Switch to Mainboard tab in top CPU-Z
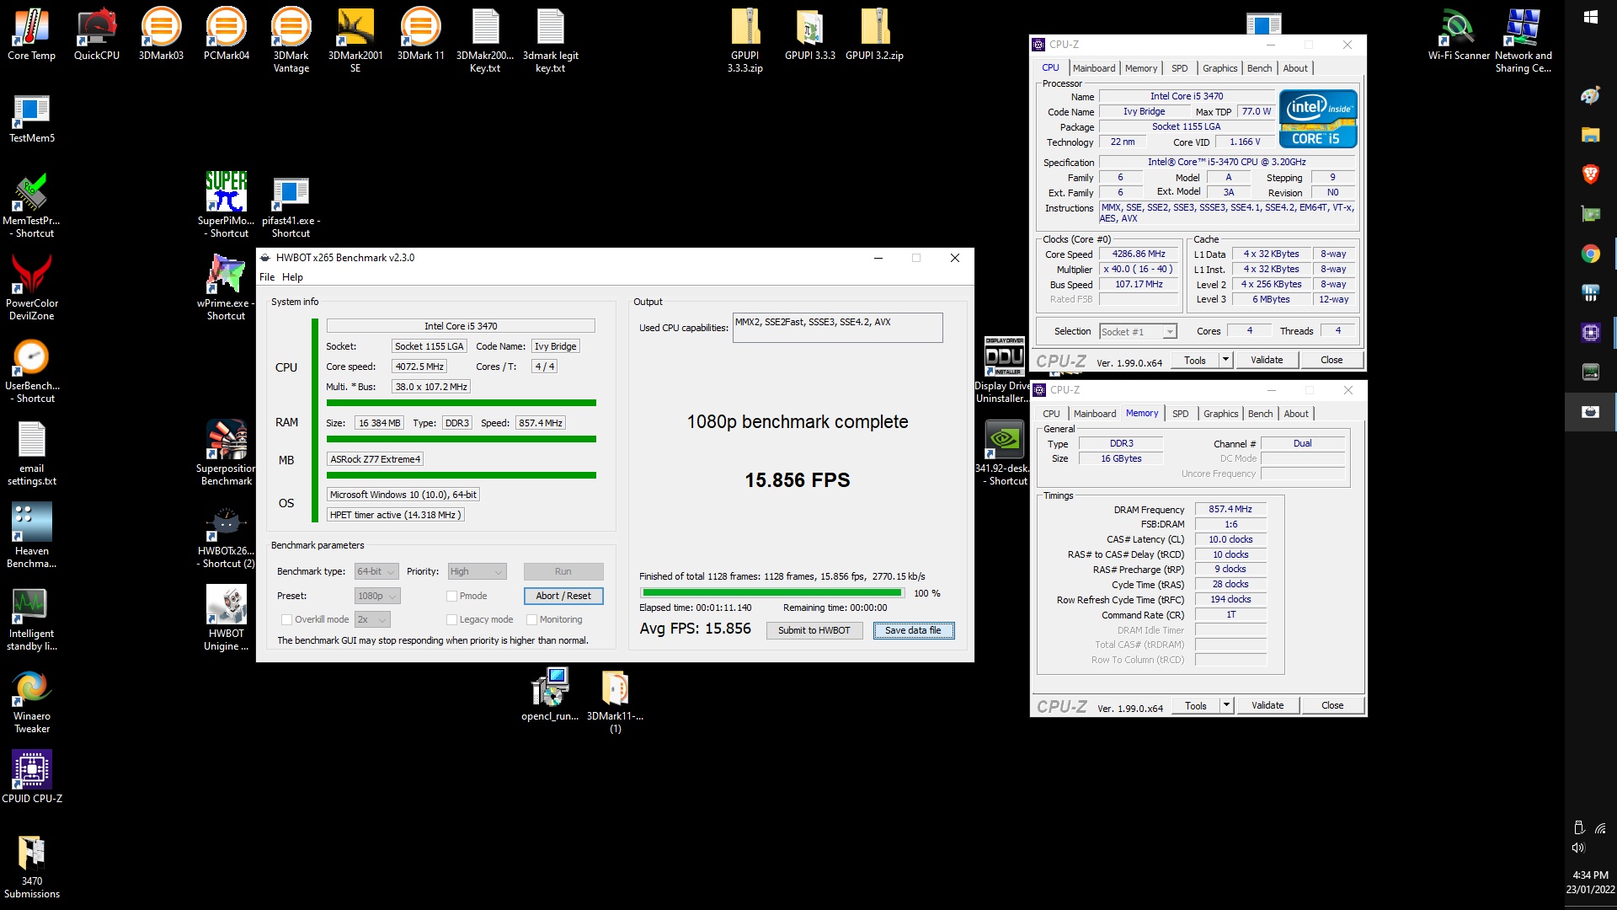 click(x=1094, y=68)
